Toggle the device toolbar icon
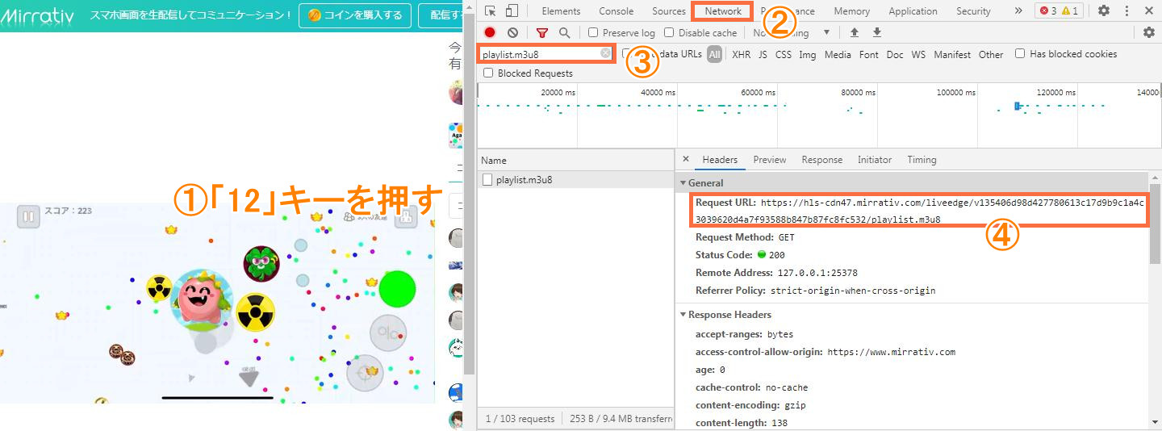The width and height of the screenshot is (1162, 431). pos(511,11)
